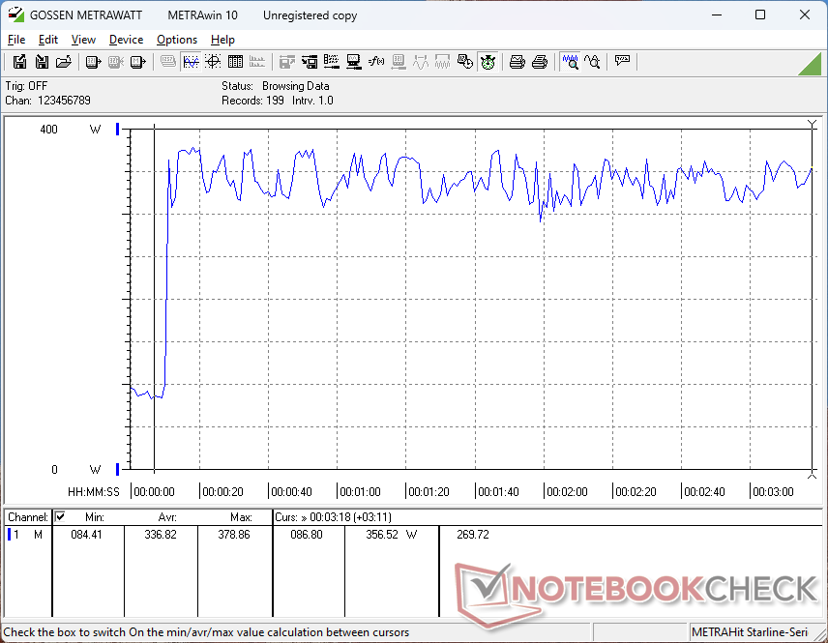Click the read device data icon
The width and height of the screenshot is (828, 643).
[x=93, y=62]
